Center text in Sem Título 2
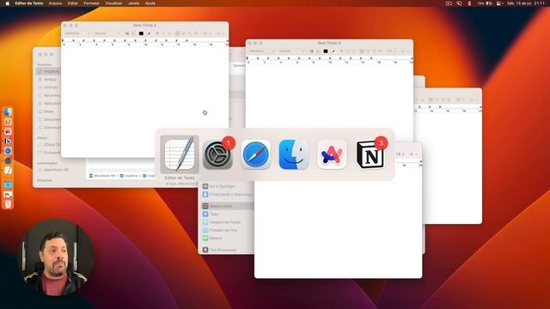 [x=183, y=33]
